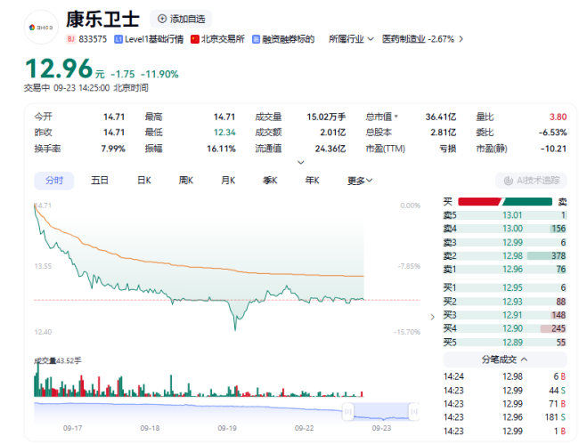Open the 更多 chart period dropdown
This screenshot has height=444, width=579.
coord(359,181)
